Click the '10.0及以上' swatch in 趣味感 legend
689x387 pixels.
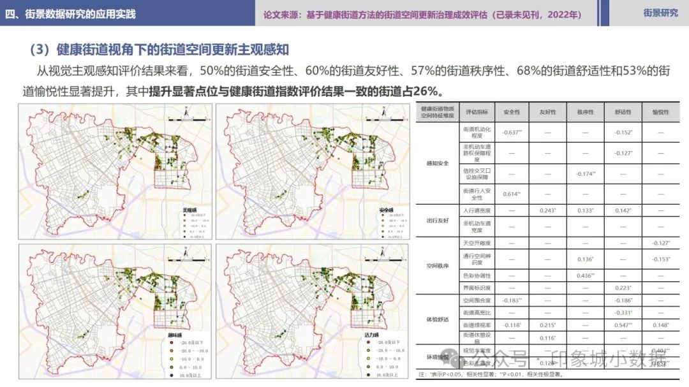tap(172, 375)
